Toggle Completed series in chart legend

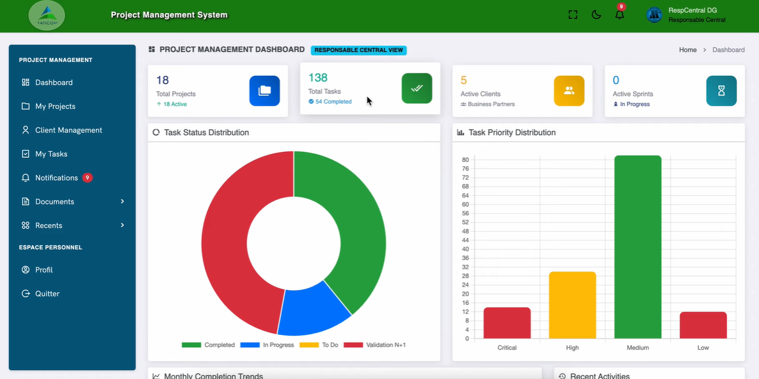[x=208, y=345]
